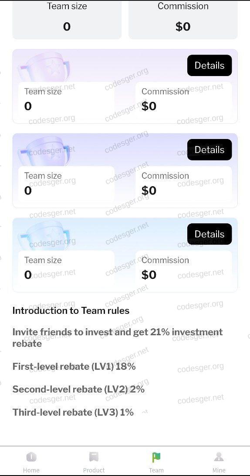The height and width of the screenshot is (476, 250).
Task: Switch to the Home tab label
Action: pyautogui.click(x=31, y=470)
